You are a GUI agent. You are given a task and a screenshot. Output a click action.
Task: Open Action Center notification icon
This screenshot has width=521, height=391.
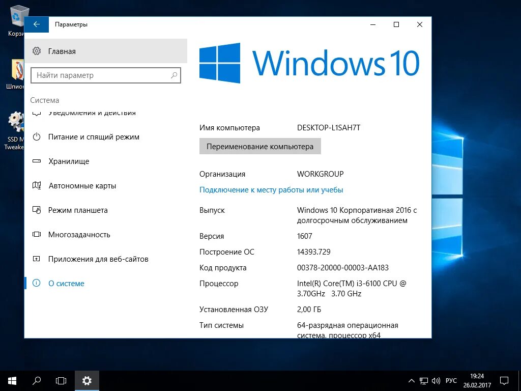point(504,381)
